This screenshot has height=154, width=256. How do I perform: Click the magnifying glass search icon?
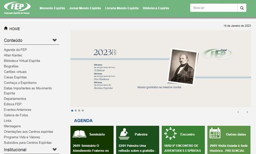tap(242, 8)
